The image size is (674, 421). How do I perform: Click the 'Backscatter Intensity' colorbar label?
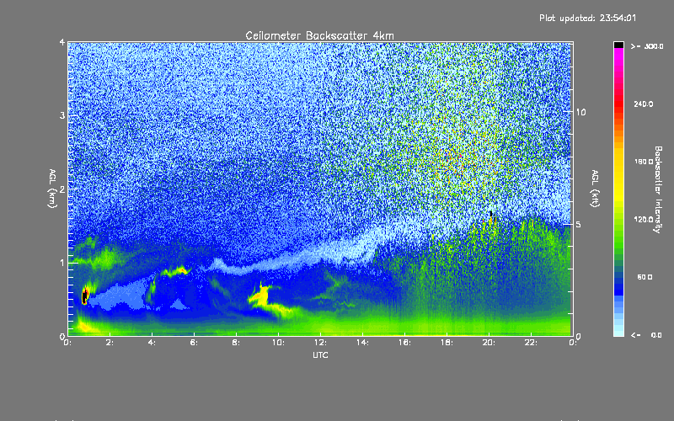click(658, 189)
